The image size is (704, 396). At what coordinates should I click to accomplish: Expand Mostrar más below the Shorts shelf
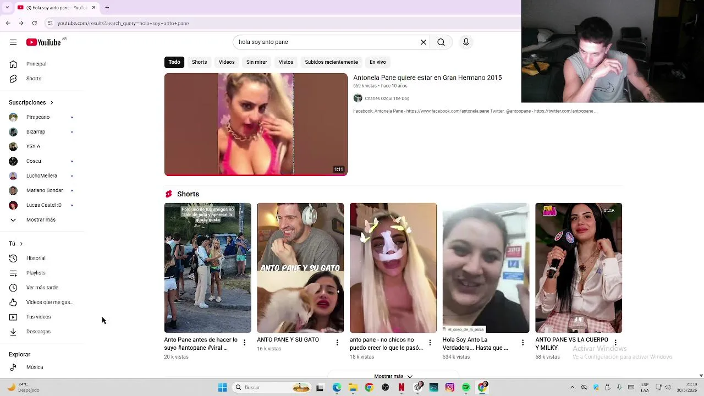393,376
